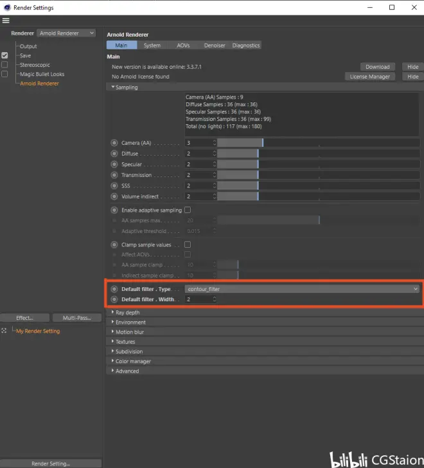
Task: Select Arnold Renderer in the settings tree
Action: click(39, 84)
